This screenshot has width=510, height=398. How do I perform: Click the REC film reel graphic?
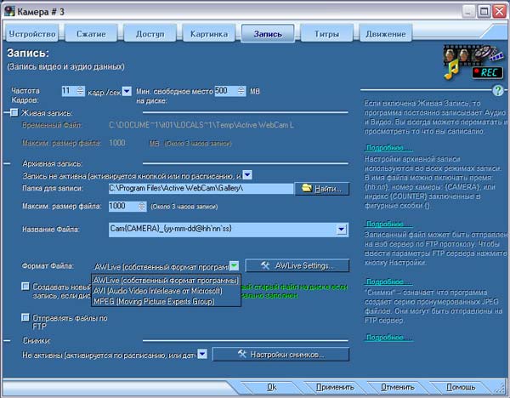click(x=473, y=62)
